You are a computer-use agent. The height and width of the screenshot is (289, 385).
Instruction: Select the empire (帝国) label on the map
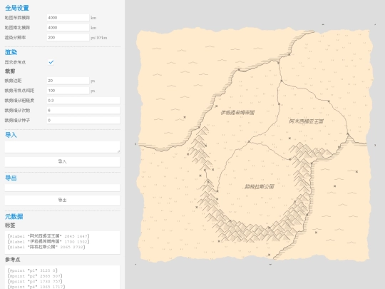point(237,113)
